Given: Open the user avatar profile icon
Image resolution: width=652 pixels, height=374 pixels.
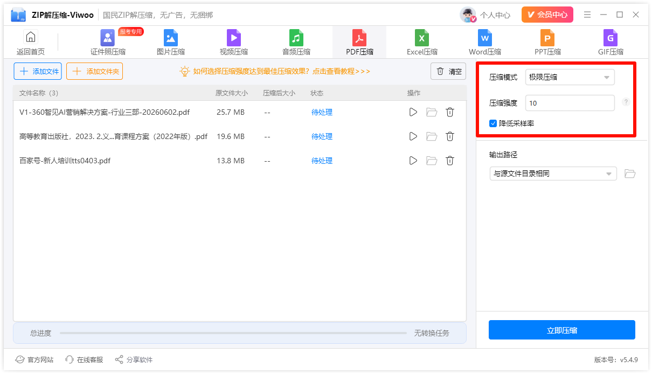Looking at the screenshot, I should coord(468,15).
